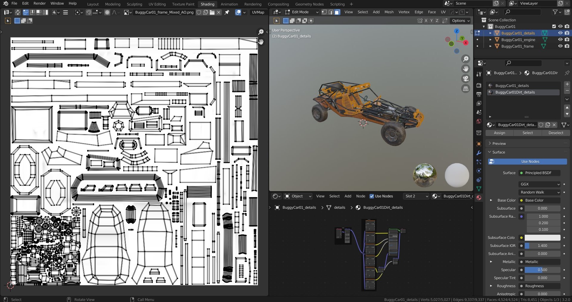This screenshot has height=302, width=572.
Task: Open the Edit Mode dropdown
Action: 301,12
